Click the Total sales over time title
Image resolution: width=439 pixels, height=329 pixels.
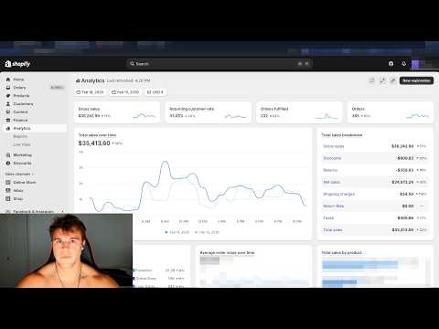[x=97, y=135]
